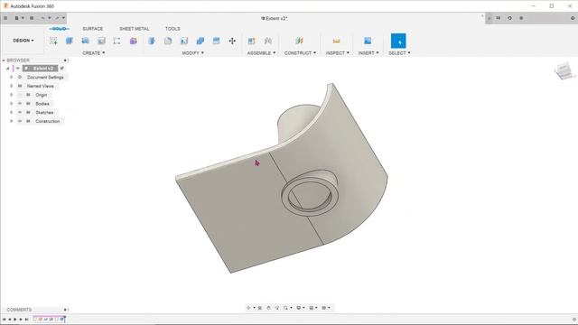Open the Display Settings dropdown

coord(300,308)
